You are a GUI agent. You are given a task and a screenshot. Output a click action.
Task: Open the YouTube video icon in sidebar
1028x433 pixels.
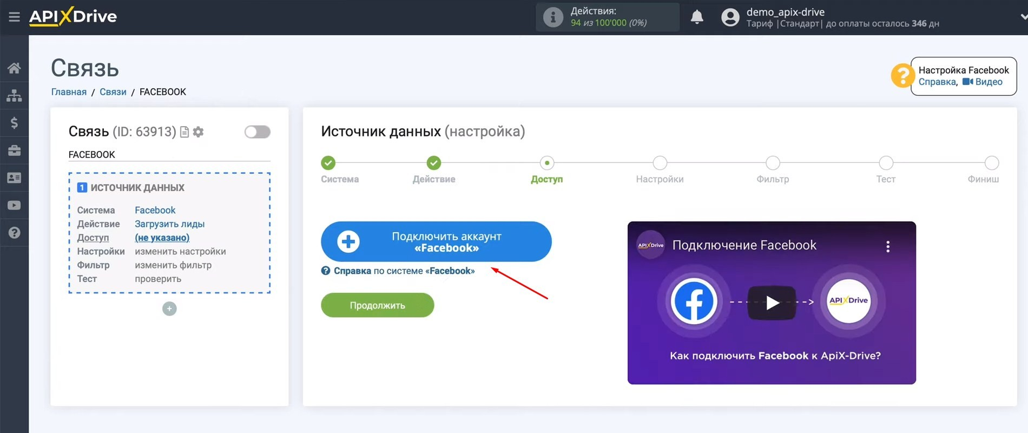click(x=14, y=205)
